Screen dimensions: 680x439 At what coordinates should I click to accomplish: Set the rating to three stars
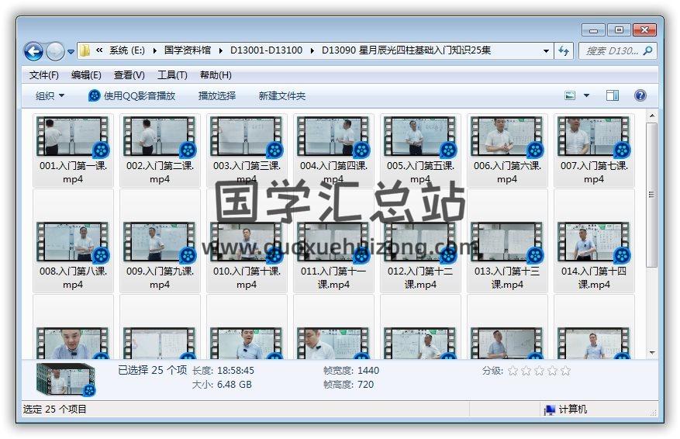pos(539,371)
